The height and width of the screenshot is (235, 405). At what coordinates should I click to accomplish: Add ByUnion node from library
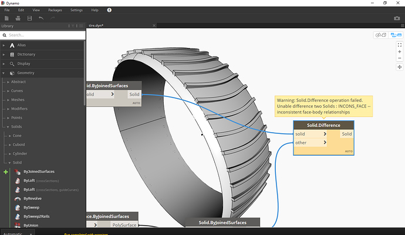click(31, 226)
